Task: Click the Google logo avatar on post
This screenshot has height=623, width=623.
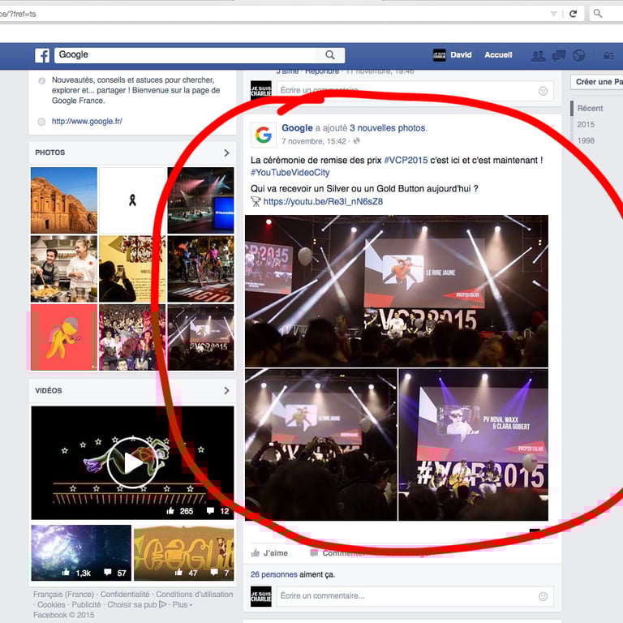Action: (x=264, y=135)
